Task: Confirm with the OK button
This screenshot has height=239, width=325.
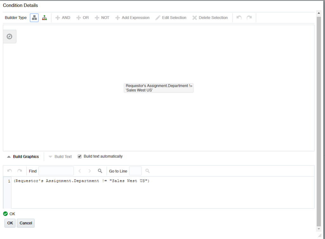Action: tap(10, 223)
